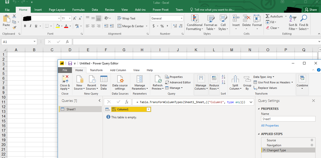
Task: Open Excel Power Pivot tab
Action: tap(160, 10)
